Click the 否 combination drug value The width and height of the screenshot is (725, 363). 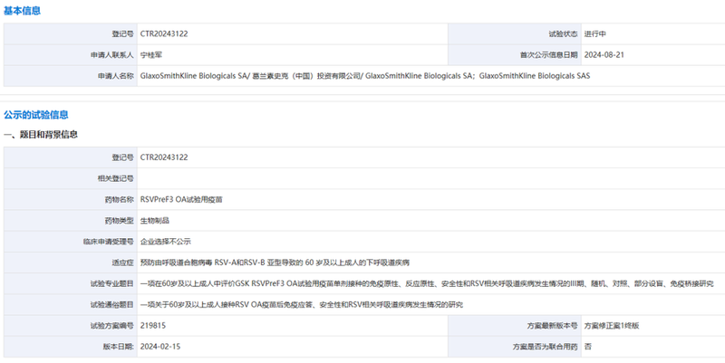pyautogui.click(x=588, y=346)
